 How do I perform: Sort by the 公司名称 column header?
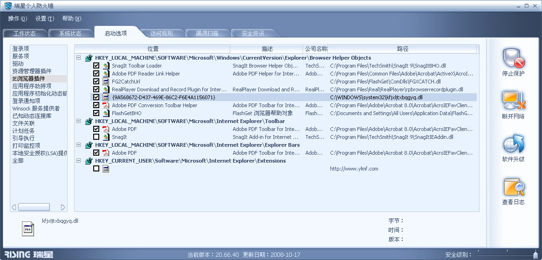tap(316, 49)
